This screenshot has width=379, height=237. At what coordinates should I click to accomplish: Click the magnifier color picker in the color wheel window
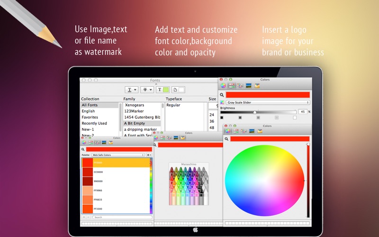click(226, 139)
